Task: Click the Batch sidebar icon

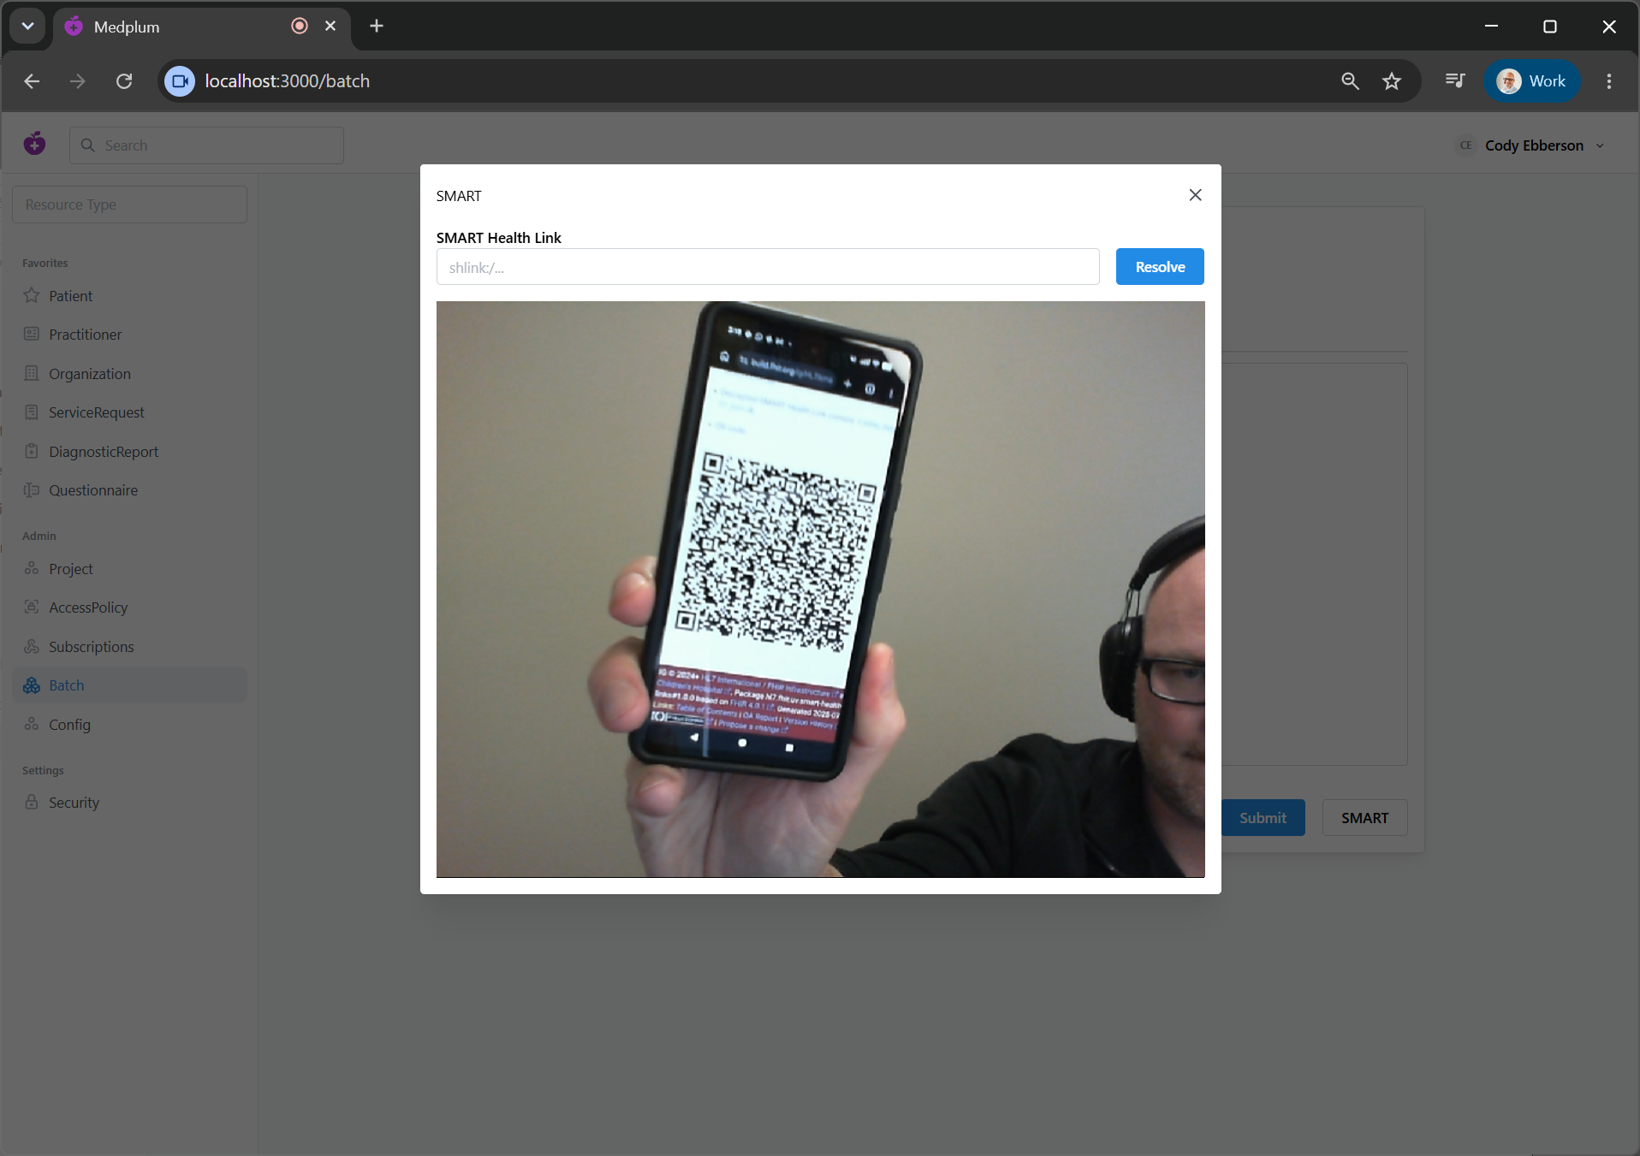Action: (32, 685)
